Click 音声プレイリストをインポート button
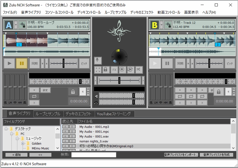The width and height of the screenshot is (238, 168). click(181, 155)
